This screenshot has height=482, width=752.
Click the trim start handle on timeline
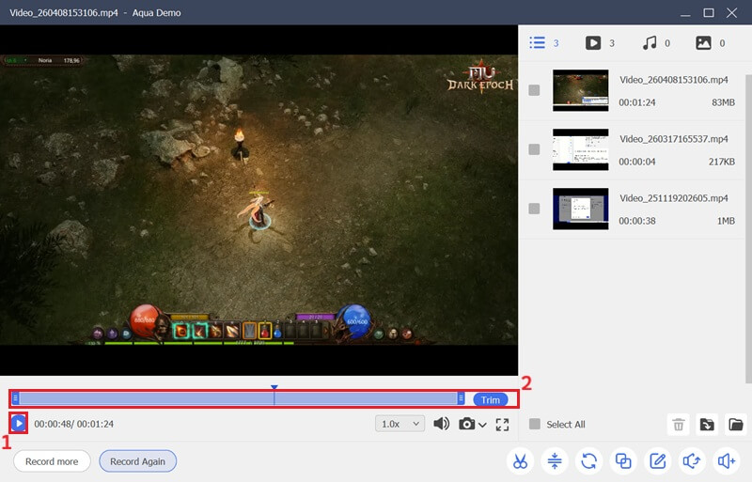coord(15,398)
